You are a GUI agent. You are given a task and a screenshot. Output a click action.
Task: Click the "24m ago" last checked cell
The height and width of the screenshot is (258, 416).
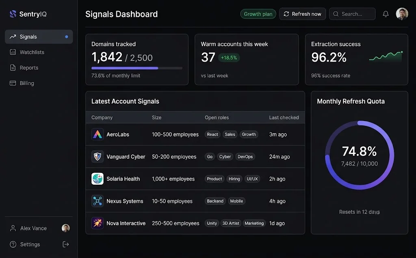point(279,157)
